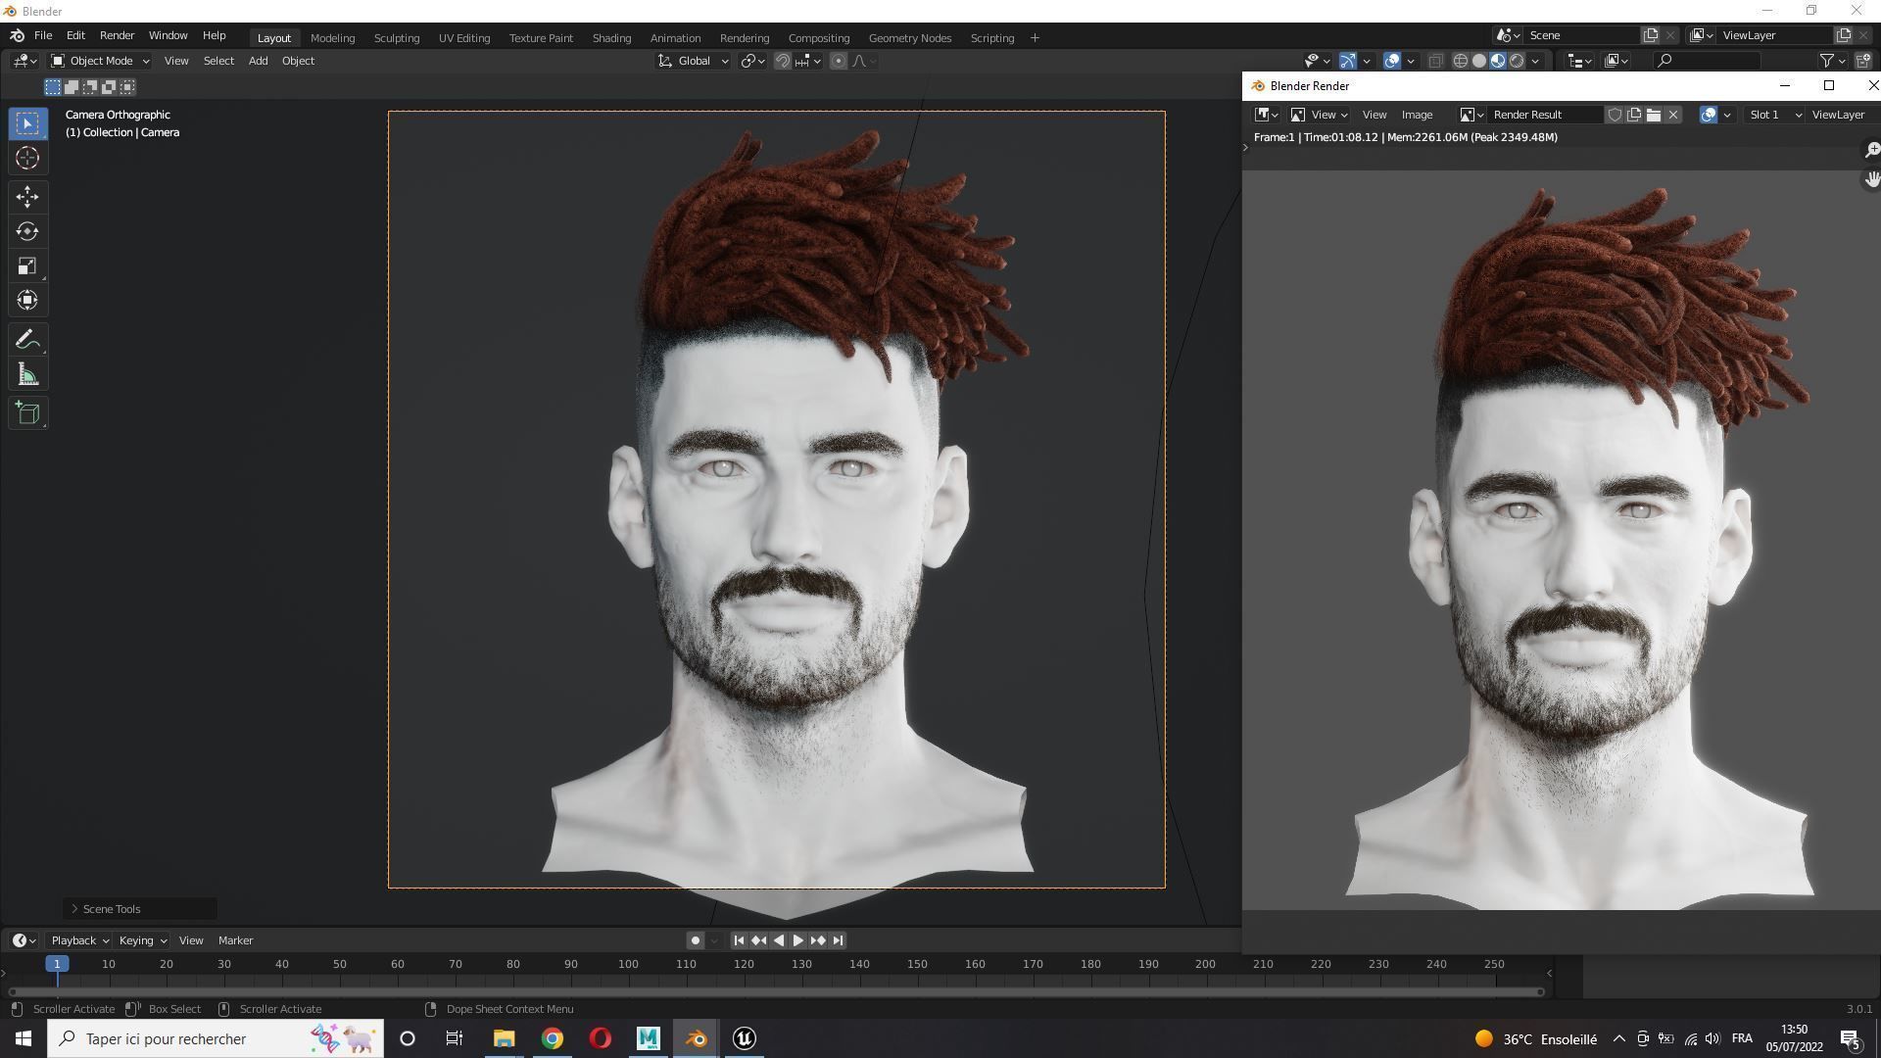Jump to the start frame in timeline
The height and width of the screenshot is (1058, 1881).
point(739,940)
